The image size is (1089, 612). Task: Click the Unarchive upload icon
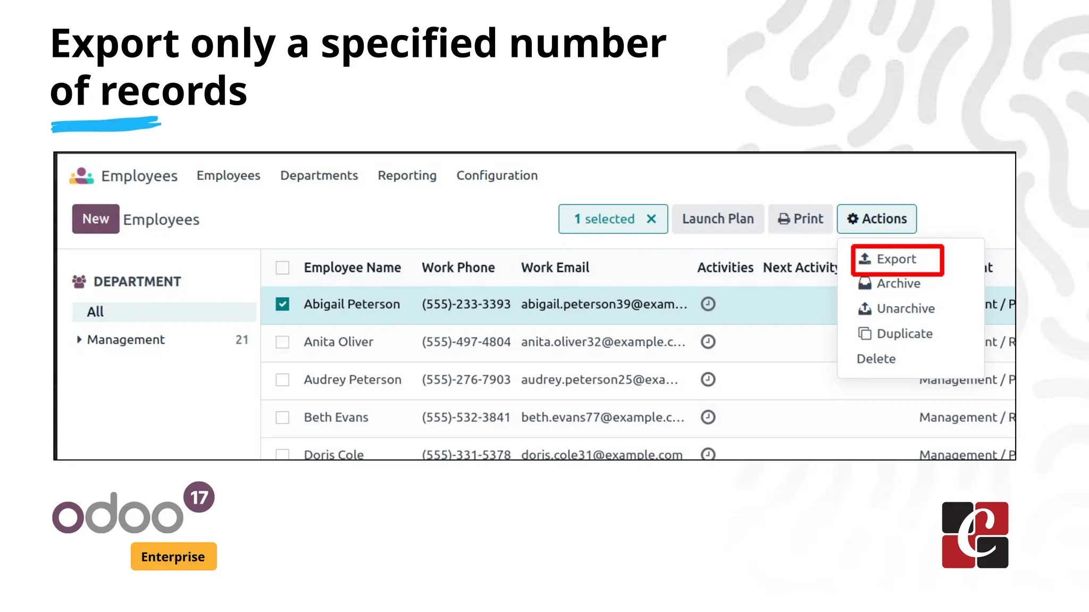[865, 308]
